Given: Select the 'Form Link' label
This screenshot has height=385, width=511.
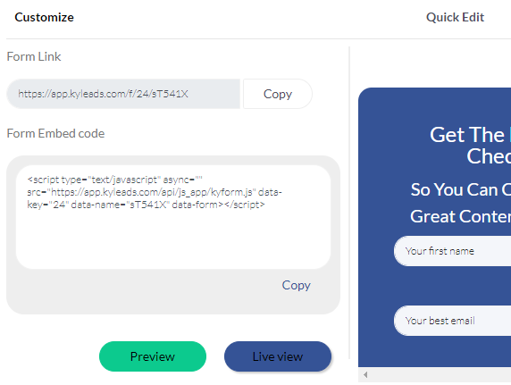Looking at the screenshot, I should [x=34, y=56].
